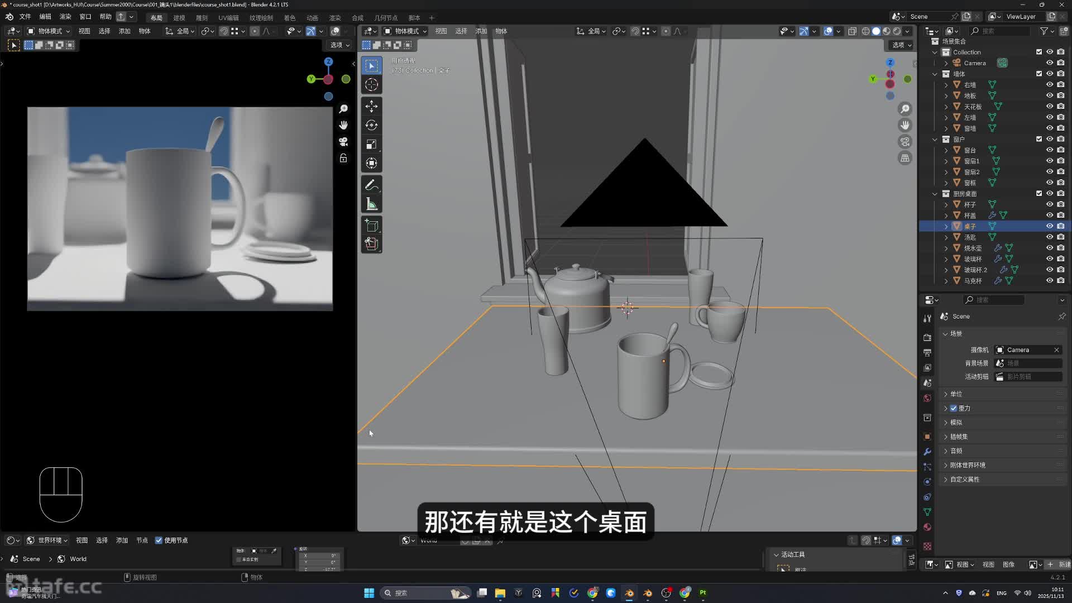
Task: Select the Rotate tool in the viewport toolbar
Action: tap(371, 125)
